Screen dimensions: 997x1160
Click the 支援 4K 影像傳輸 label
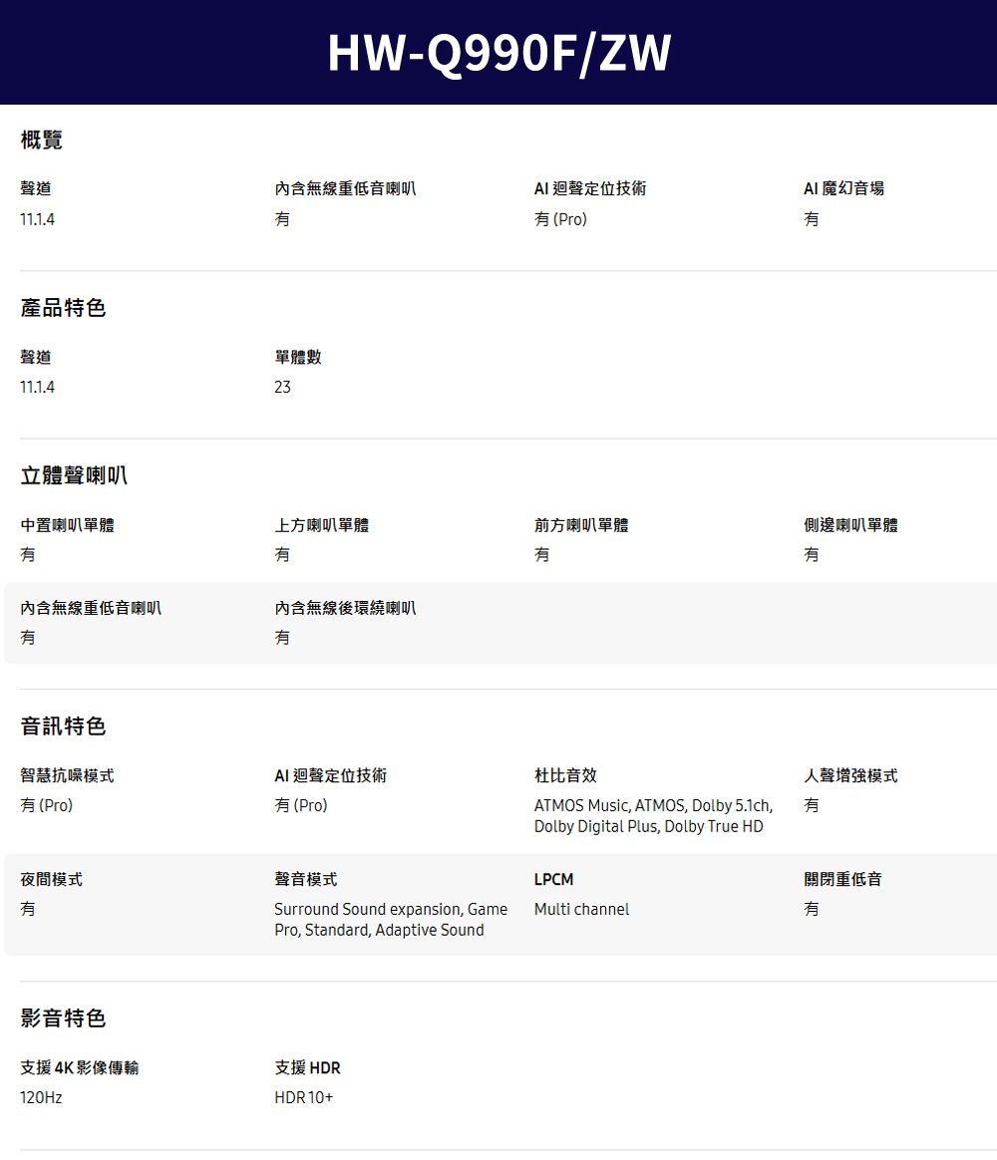click(79, 1068)
